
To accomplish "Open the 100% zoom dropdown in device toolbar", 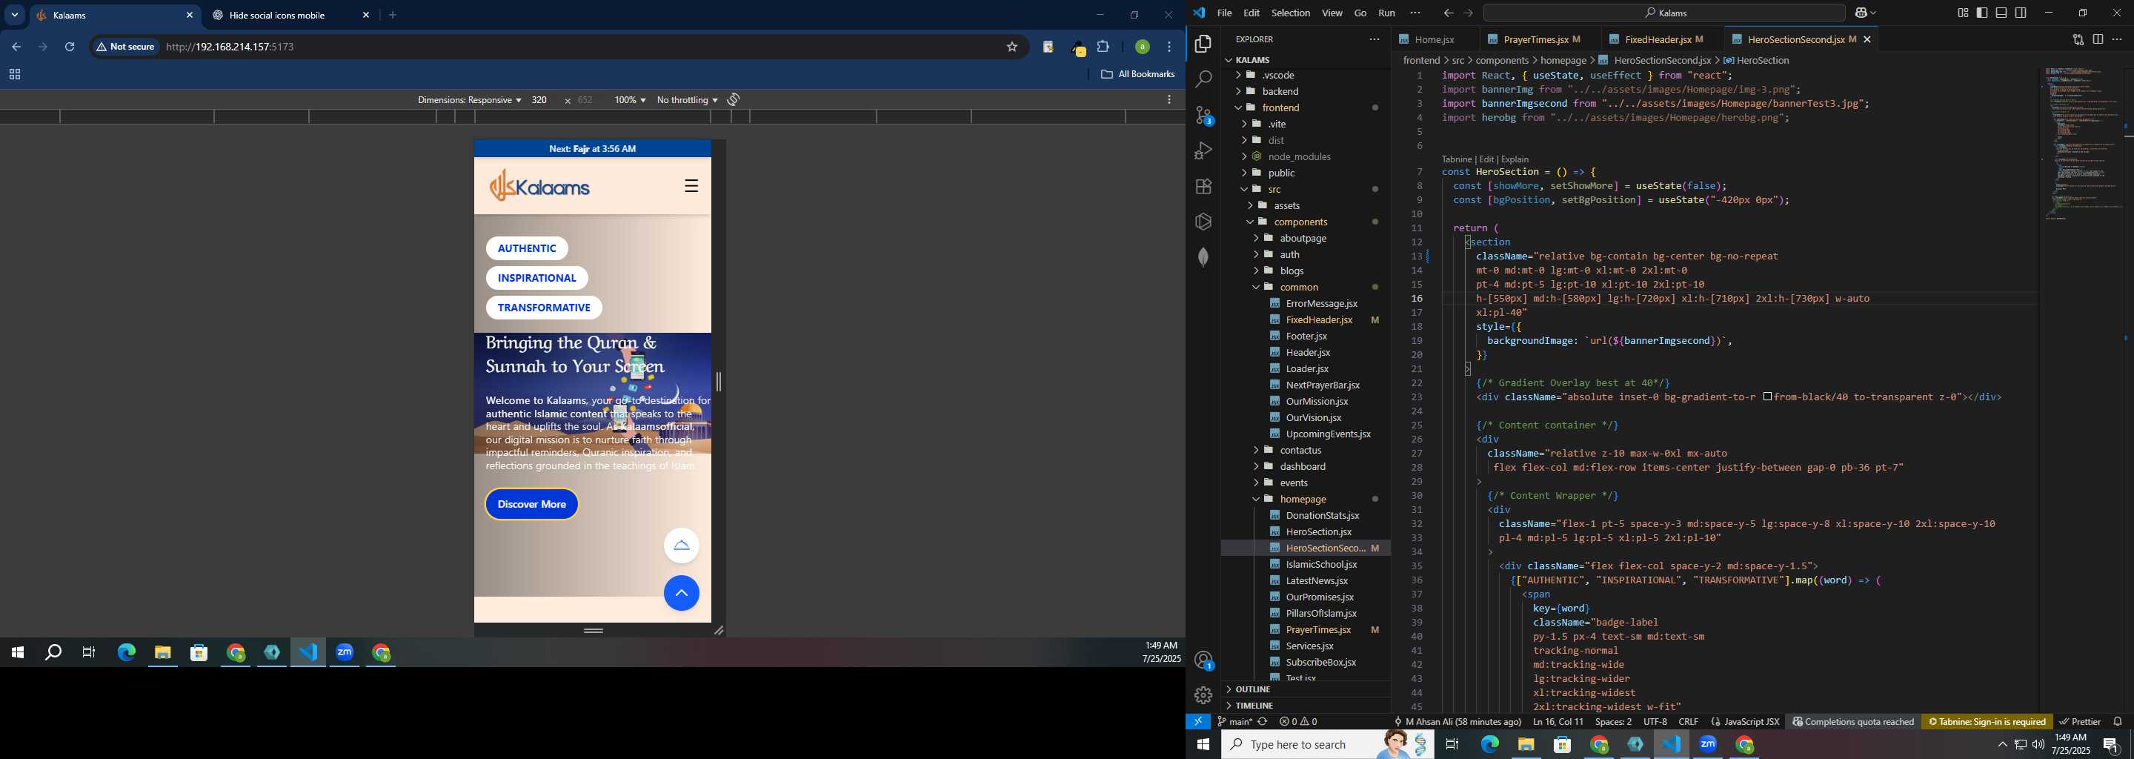I will (630, 100).
